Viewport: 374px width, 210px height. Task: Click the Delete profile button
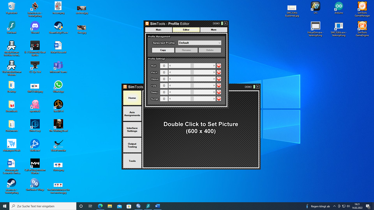210,50
